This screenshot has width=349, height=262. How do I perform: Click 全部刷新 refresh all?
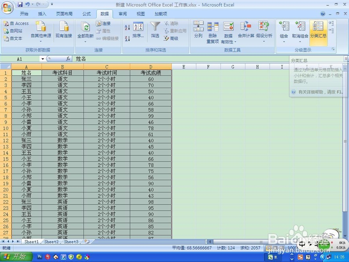(85, 32)
